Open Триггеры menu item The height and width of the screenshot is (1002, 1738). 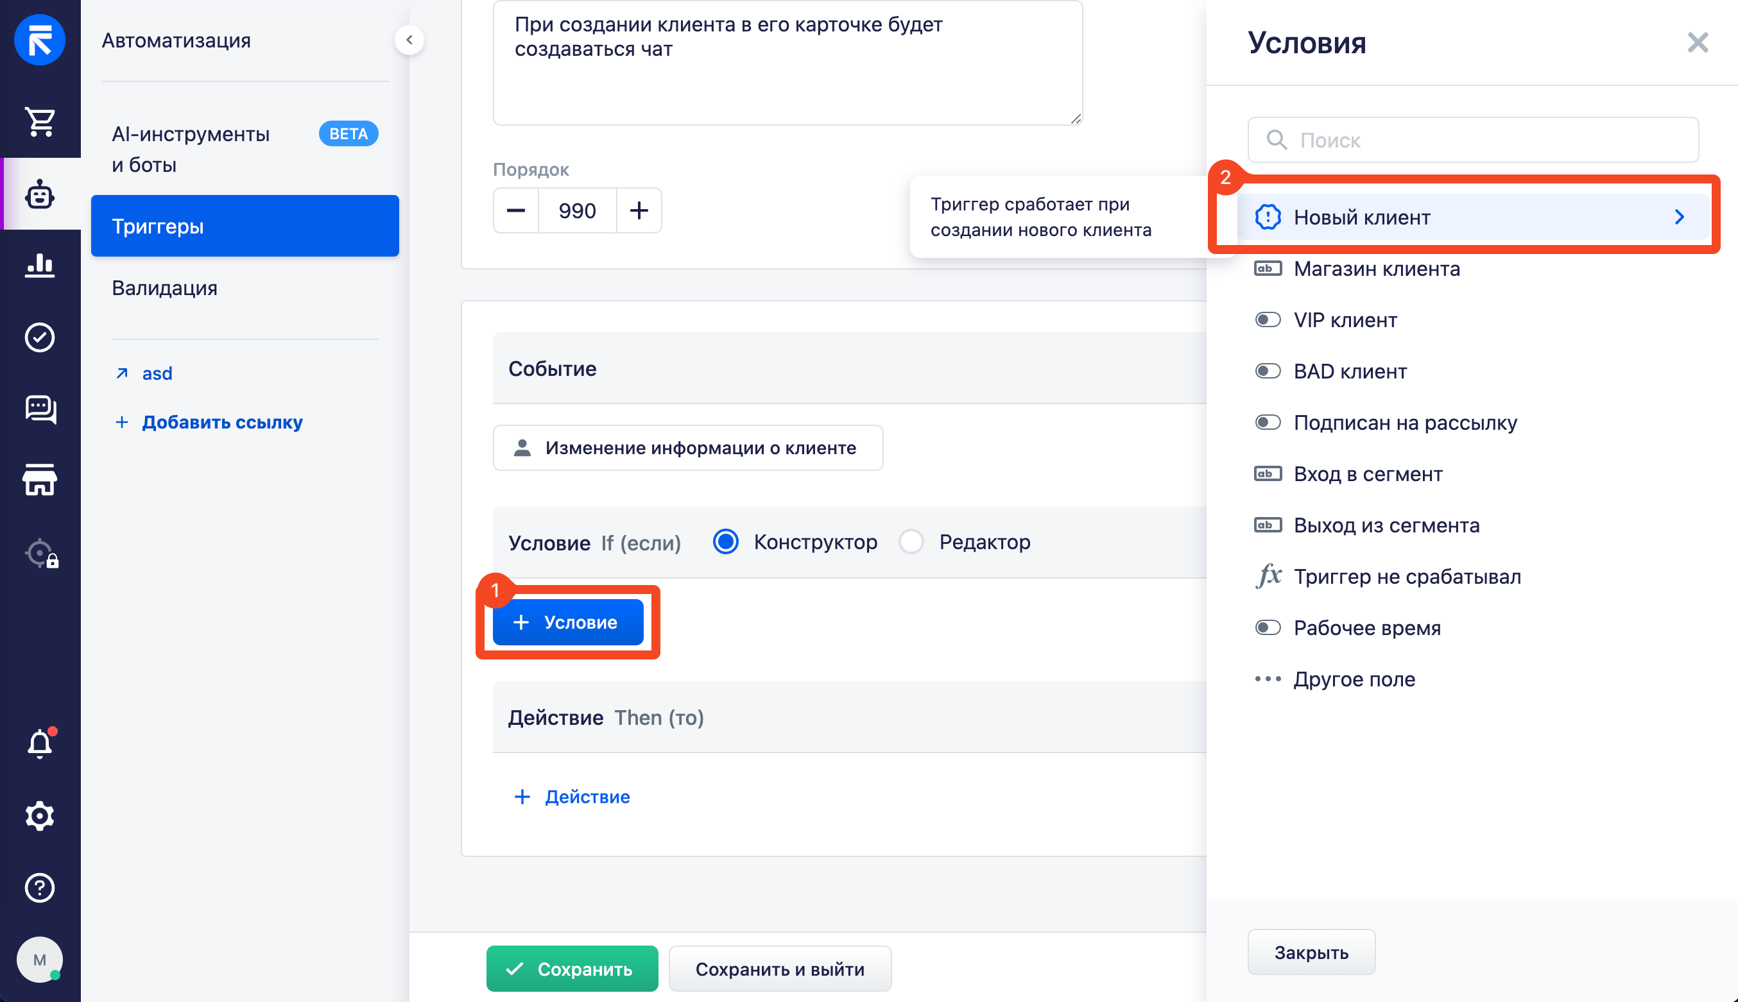pyautogui.click(x=245, y=226)
